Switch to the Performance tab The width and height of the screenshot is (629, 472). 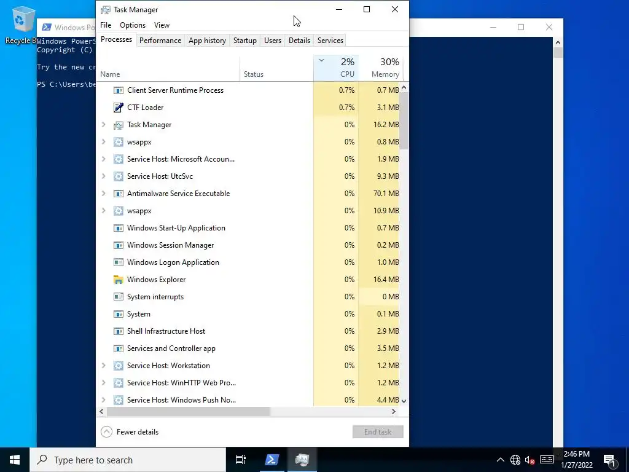[x=160, y=41]
